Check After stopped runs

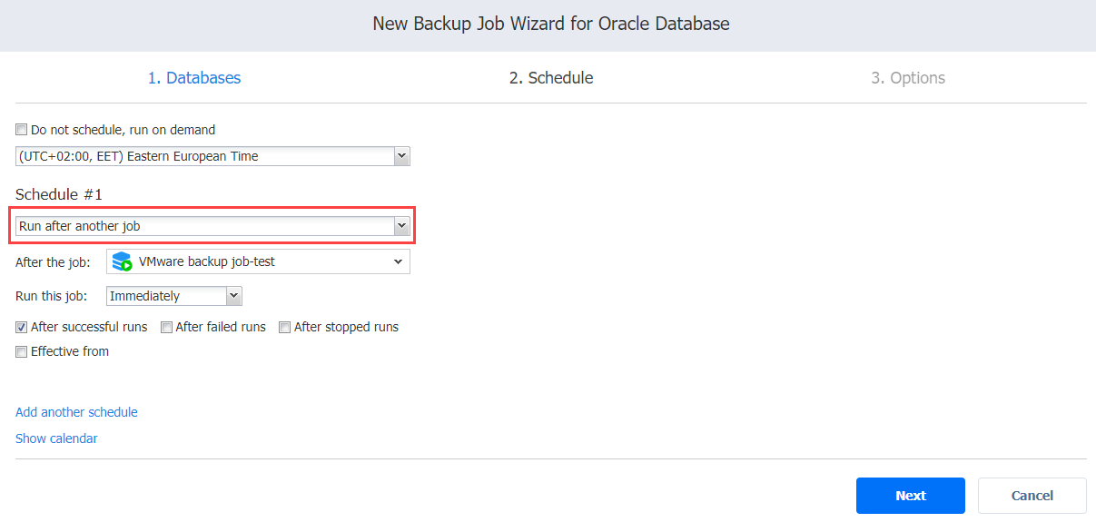point(285,327)
